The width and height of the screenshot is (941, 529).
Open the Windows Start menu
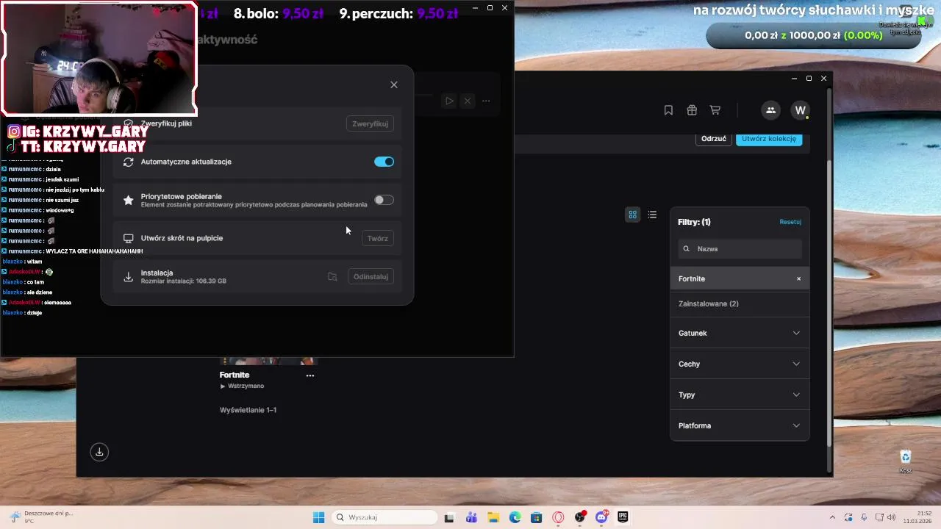(318, 517)
